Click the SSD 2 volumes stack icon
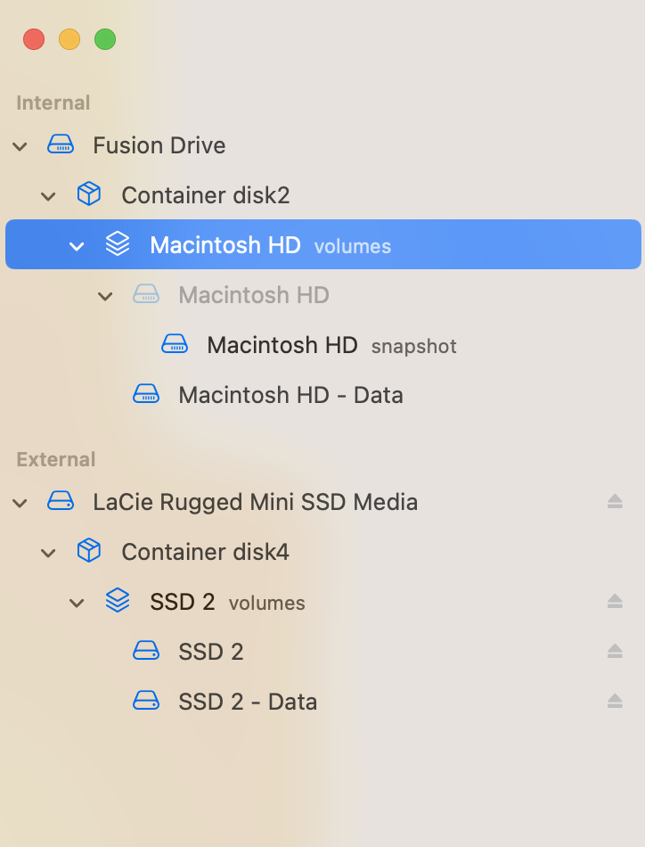Viewport: 645px width, 847px height. [118, 601]
